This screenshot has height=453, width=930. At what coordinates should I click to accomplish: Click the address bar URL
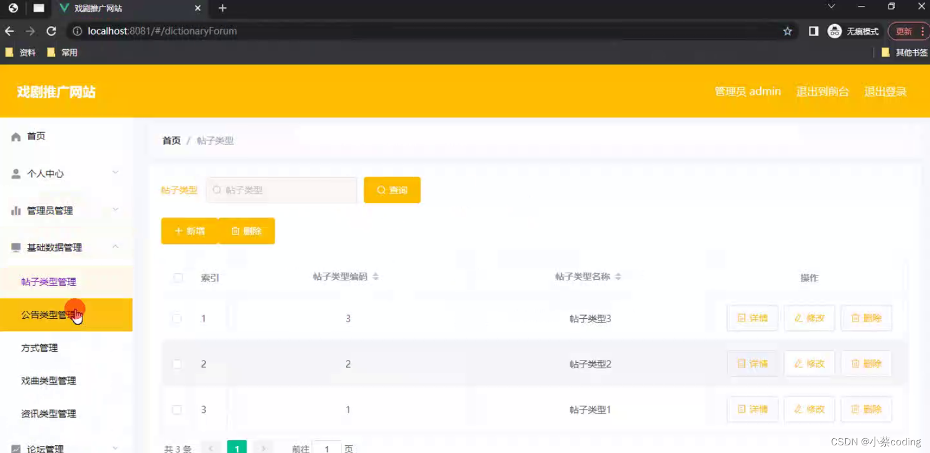(x=162, y=31)
